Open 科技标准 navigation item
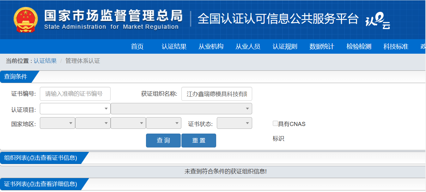Screen dimensions: 426x192 (396, 46)
